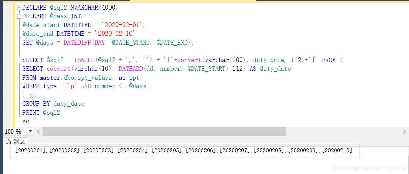This screenshot has height=174, width=409.
Task: Click the 'as spt' alias
Action: [129, 78]
